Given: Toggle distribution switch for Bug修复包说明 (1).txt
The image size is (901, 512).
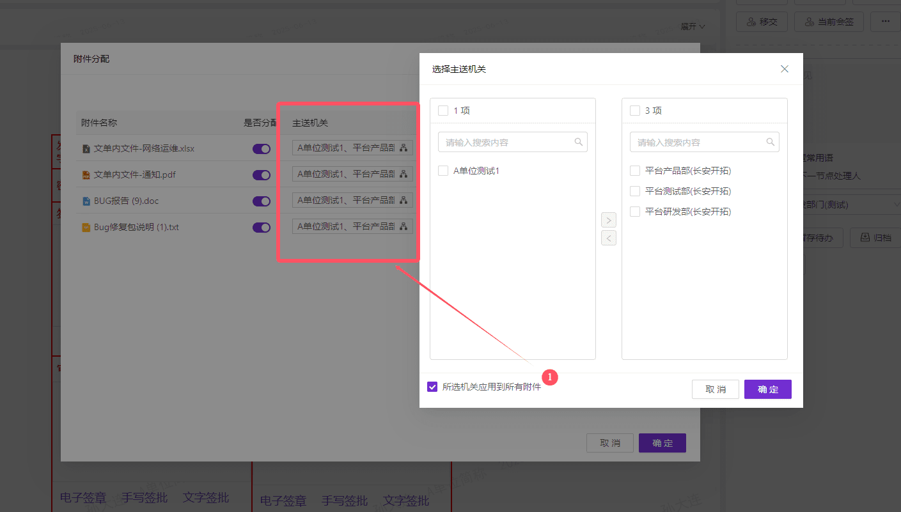Looking at the screenshot, I should (x=262, y=228).
